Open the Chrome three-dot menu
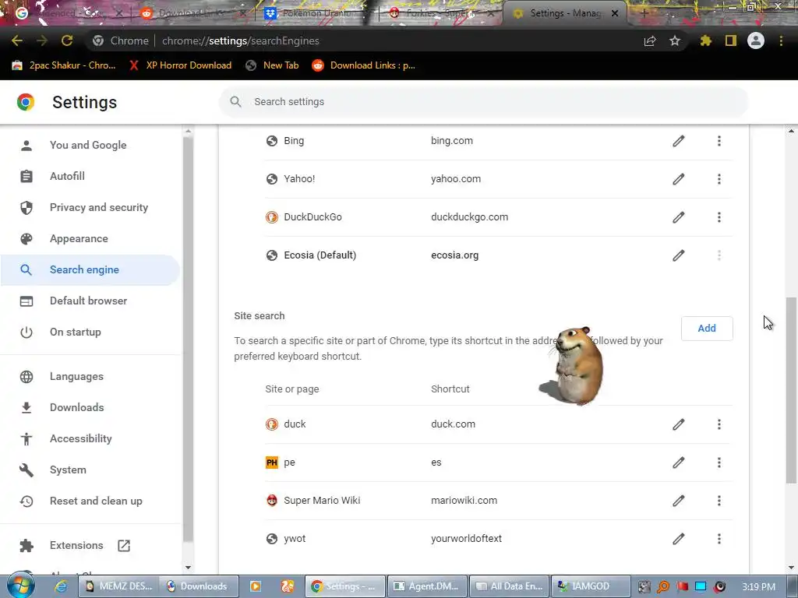798x598 pixels. (x=781, y=40)
